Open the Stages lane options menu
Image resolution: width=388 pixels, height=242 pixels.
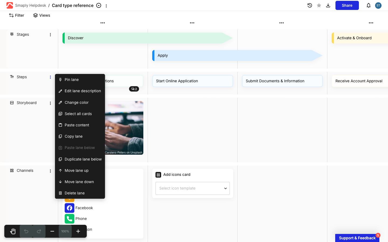50,35
